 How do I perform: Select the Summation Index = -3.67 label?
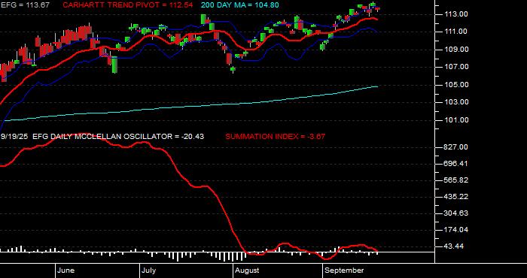[276, 137]
